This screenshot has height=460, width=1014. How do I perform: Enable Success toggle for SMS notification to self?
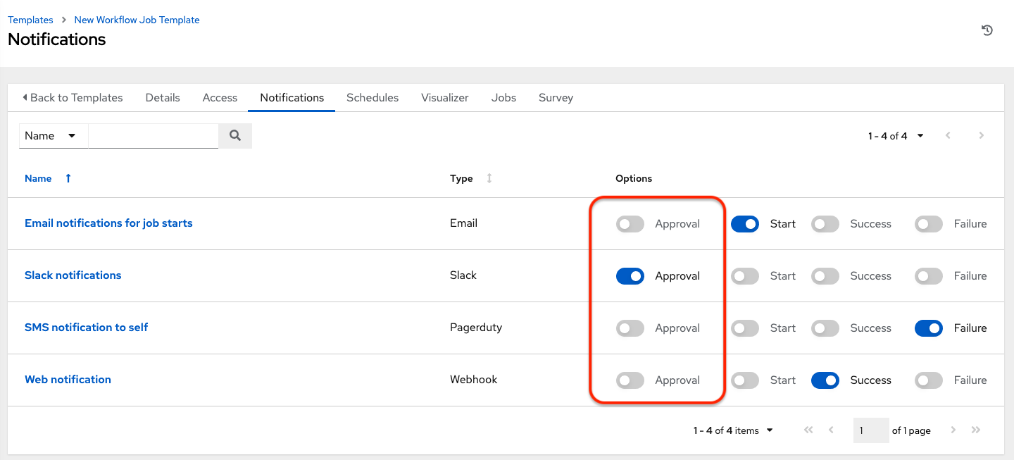click(x=825, y=328)
